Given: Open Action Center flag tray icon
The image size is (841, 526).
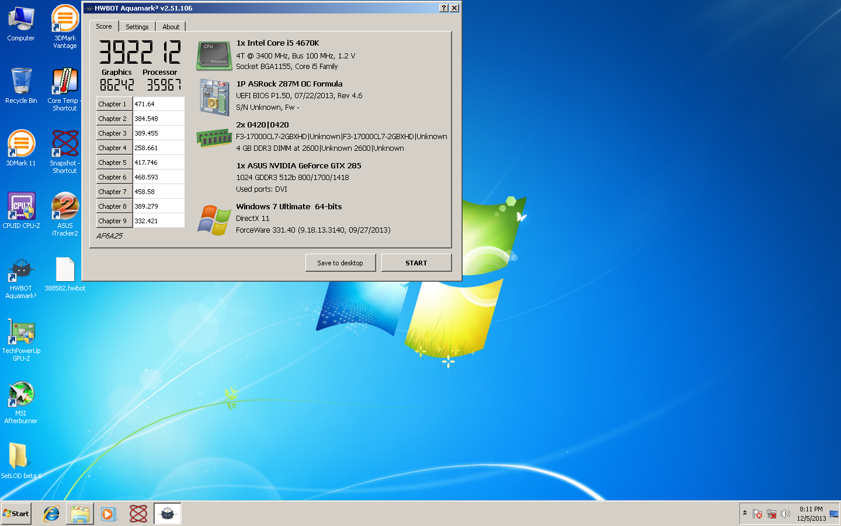Looking at the screenshot, I should click(x=757, y=514).
